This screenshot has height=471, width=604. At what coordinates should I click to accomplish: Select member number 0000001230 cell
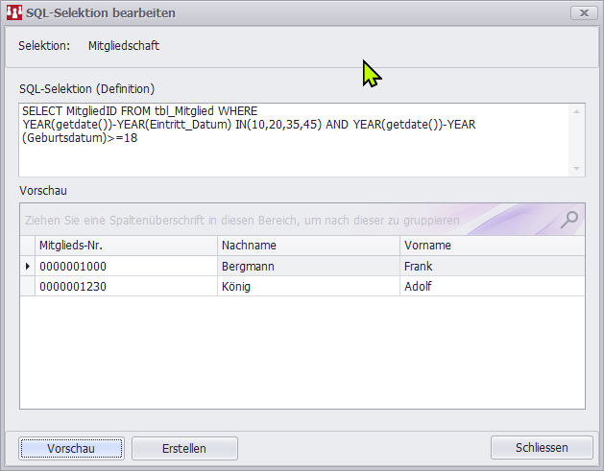click(125, 286)
